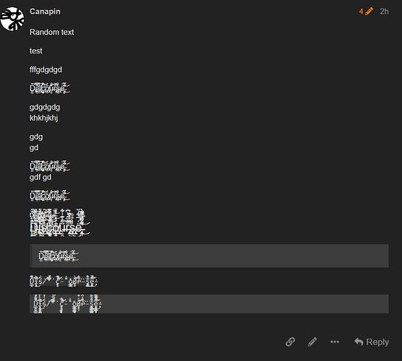Click the 'Random text' line
This screenshot has width=402, height=361.
pyautogui.click(x=51, y=32)
